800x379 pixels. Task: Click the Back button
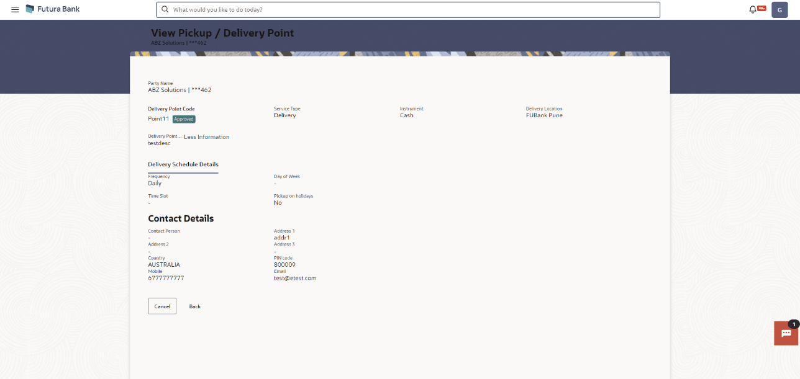[195, 306]
